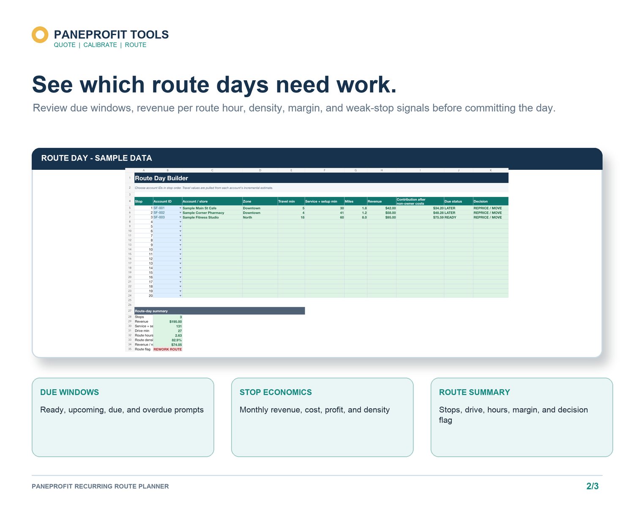Image resolution: width=634 pixels, height=507 pixels.
Task: Click the $42.00 revenue cell
Action: pos(381,208)
